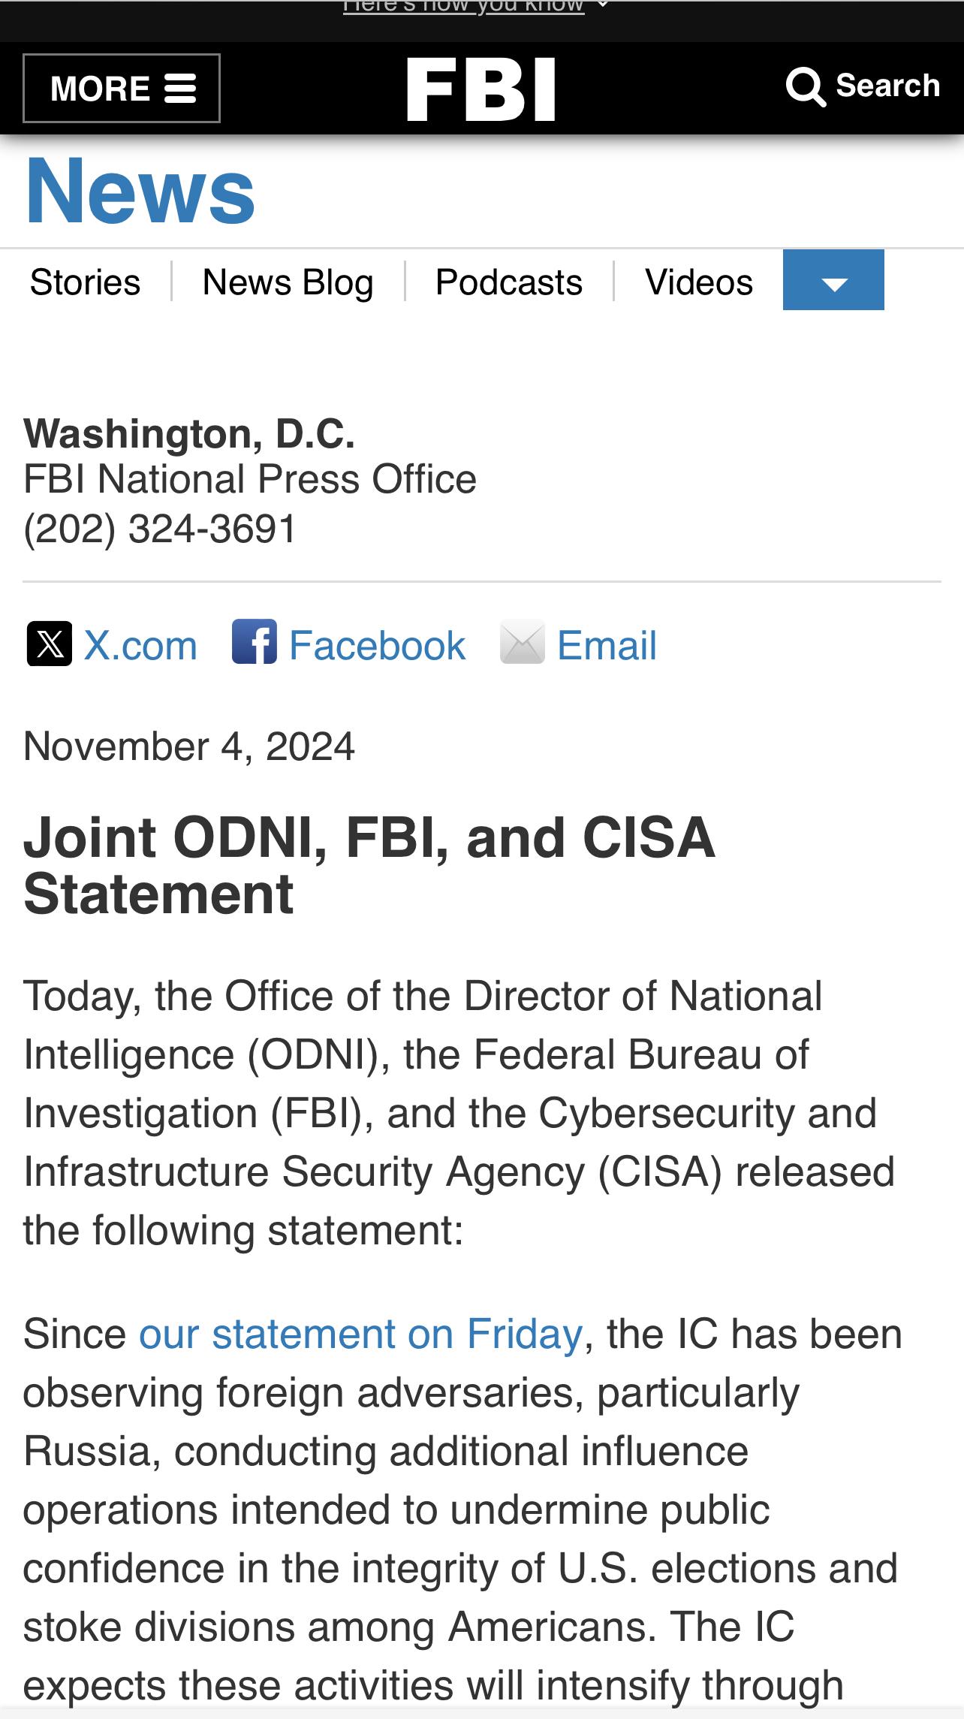Click the Search label in header

pyautogui.click(x=888, y=86)
